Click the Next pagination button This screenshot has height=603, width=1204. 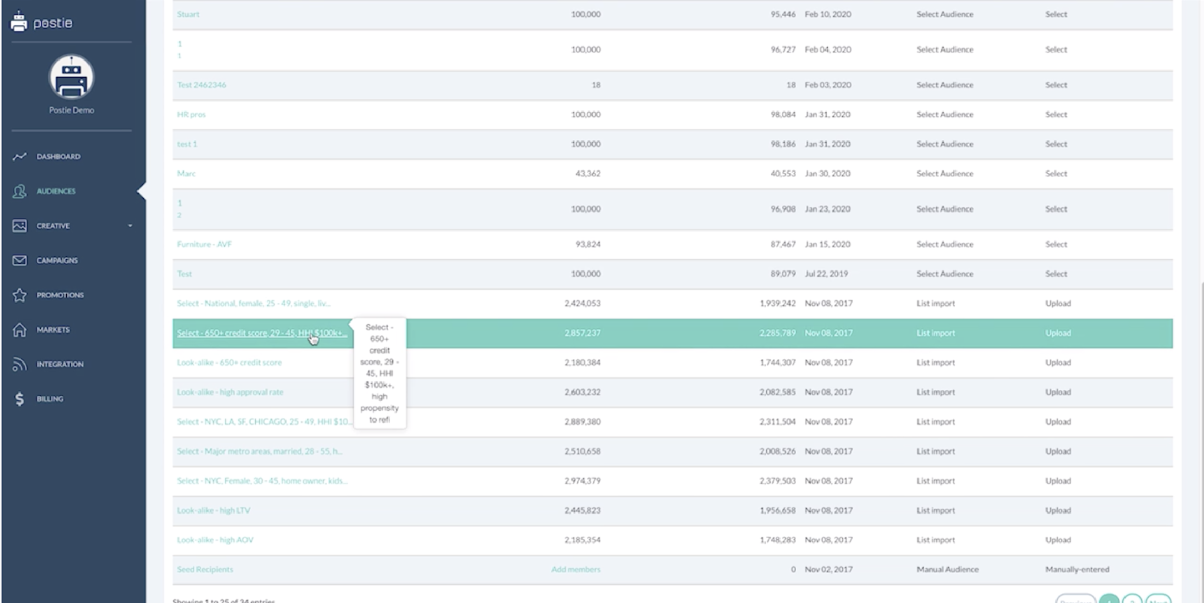1158,599
